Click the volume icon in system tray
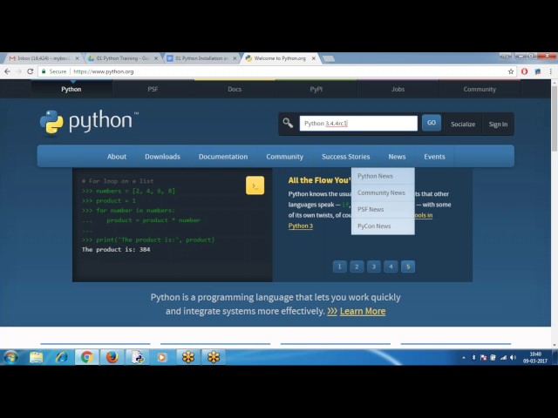The width and height of the screenshot is (558, 418). tap(513, 358)
